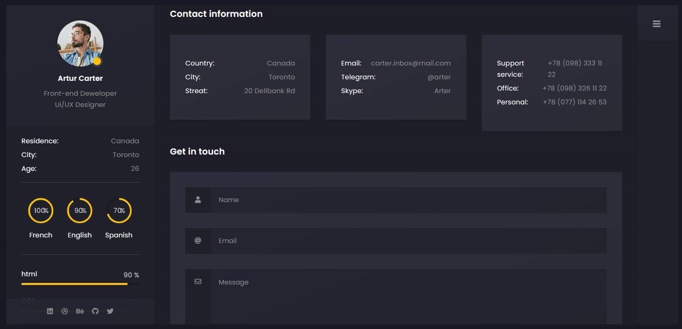682x329 pixels.
Task: Select the English 90% progress circle
Action: [x=80, y=211]
